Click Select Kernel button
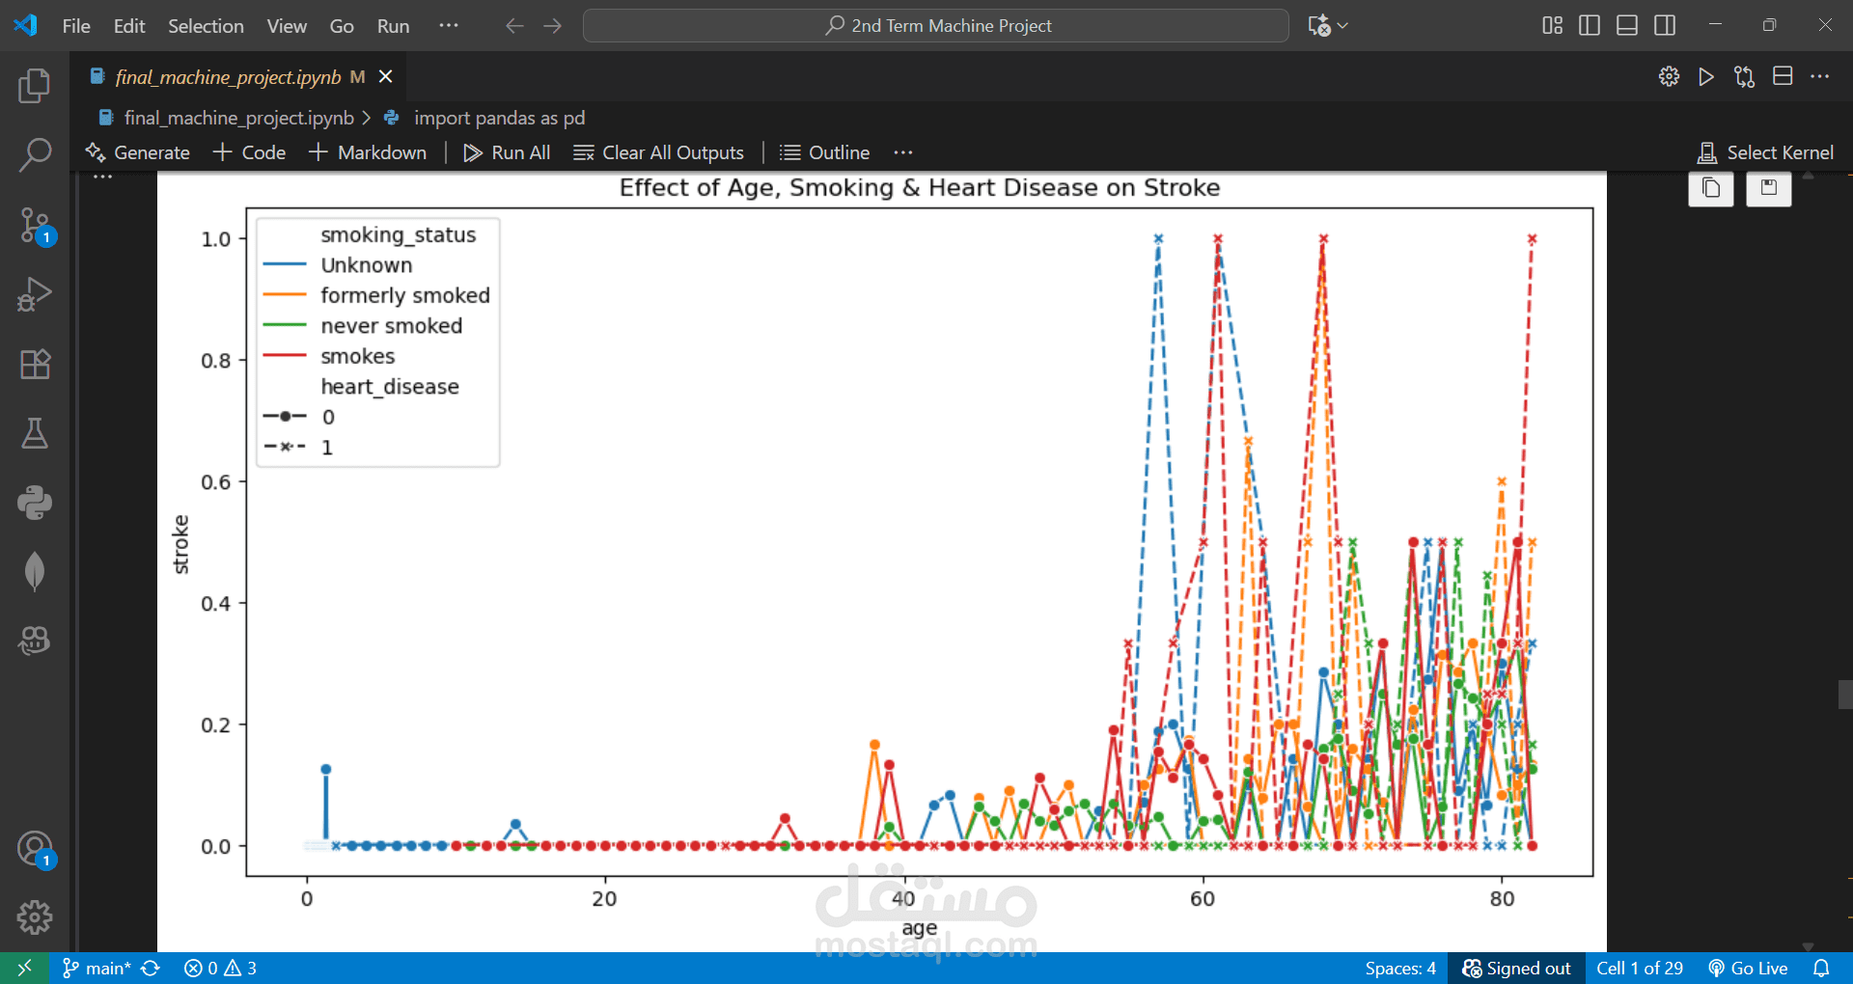This screenshot has width=1853, height=984. point(1765,152)
